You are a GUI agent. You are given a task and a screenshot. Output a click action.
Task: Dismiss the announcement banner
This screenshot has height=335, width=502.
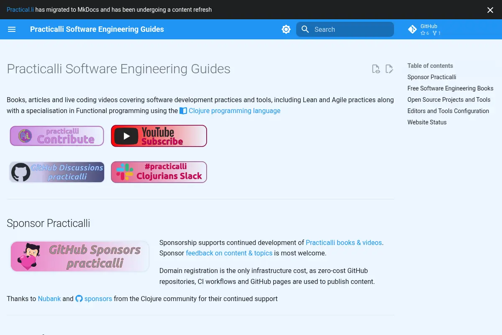click(490, 10)
